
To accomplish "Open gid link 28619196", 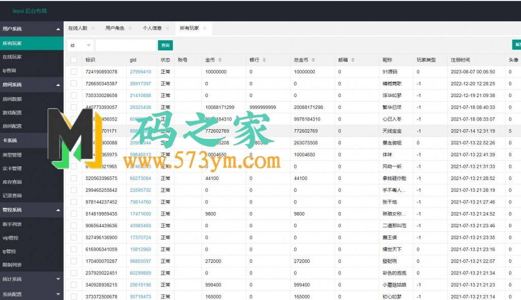I will click(140, 285).
